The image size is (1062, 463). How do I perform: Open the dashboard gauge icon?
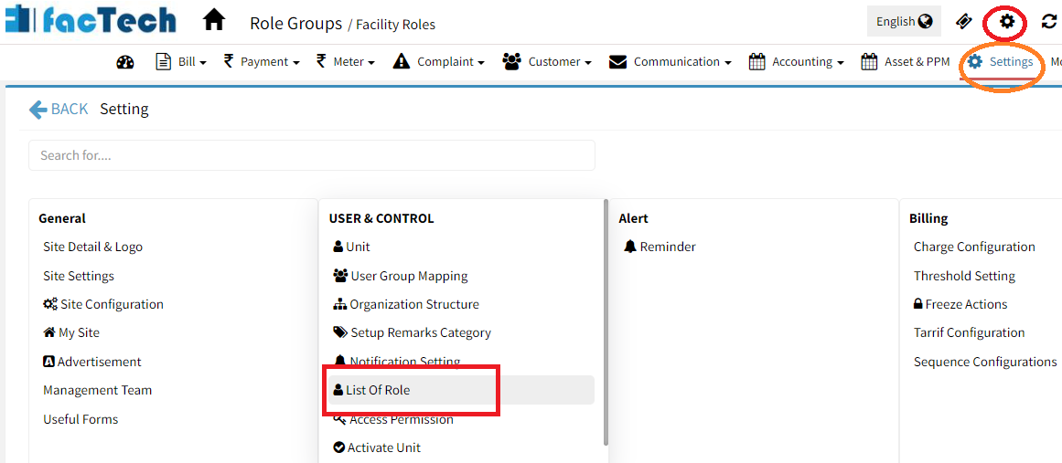[x=125, y=62]
